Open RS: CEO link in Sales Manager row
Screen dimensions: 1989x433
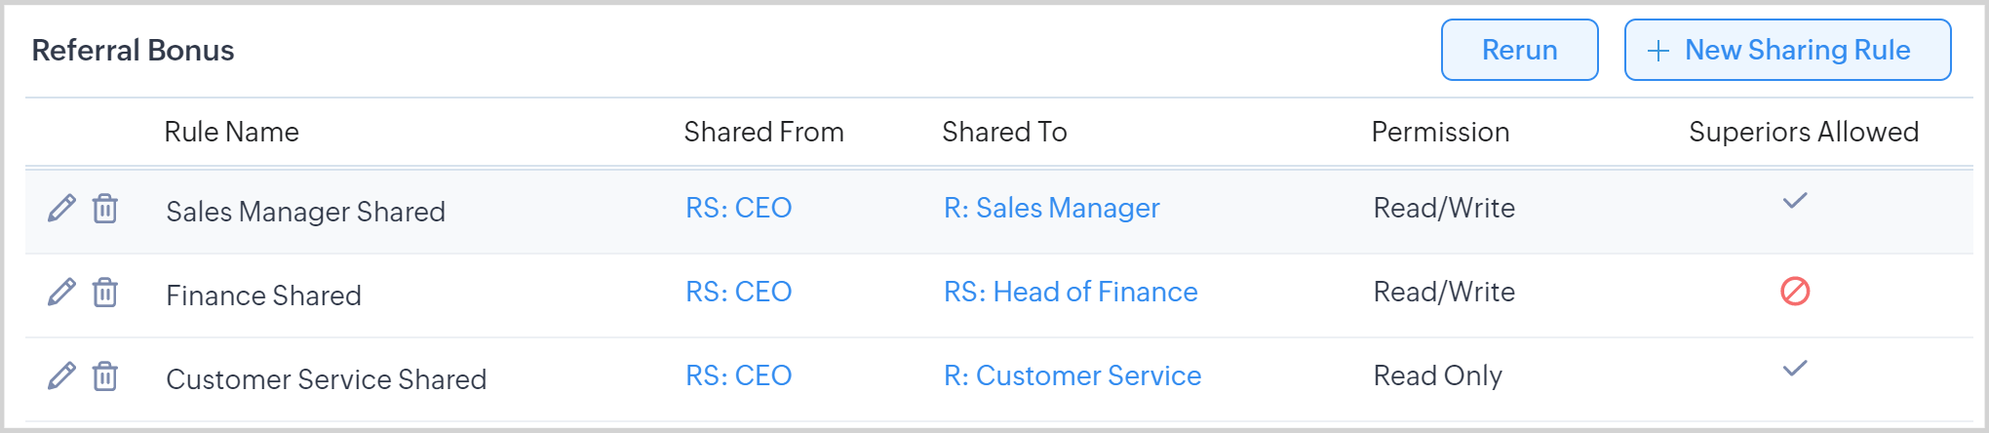click(738, 208)
